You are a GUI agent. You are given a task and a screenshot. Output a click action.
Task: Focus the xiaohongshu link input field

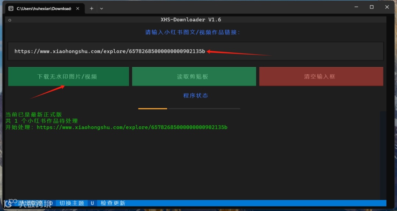[x=196, y=51]
